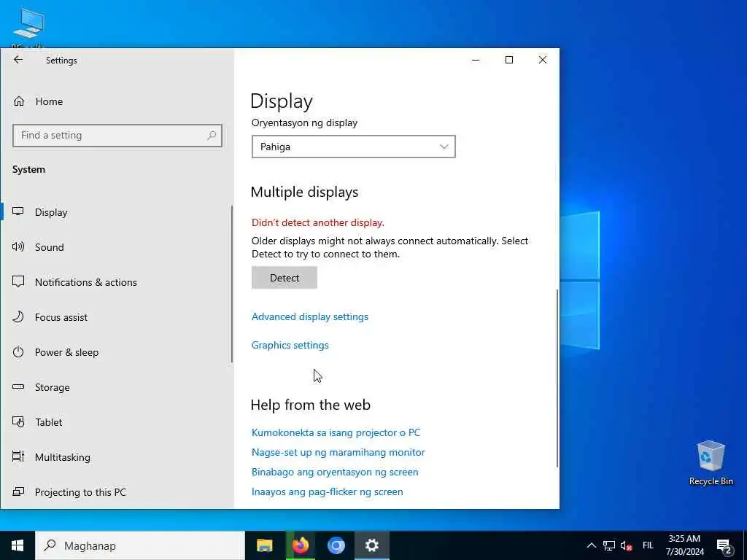Click the search magnifier in Find a setting
The height and width of the screenshot is (560, 747).
point(211,136)
